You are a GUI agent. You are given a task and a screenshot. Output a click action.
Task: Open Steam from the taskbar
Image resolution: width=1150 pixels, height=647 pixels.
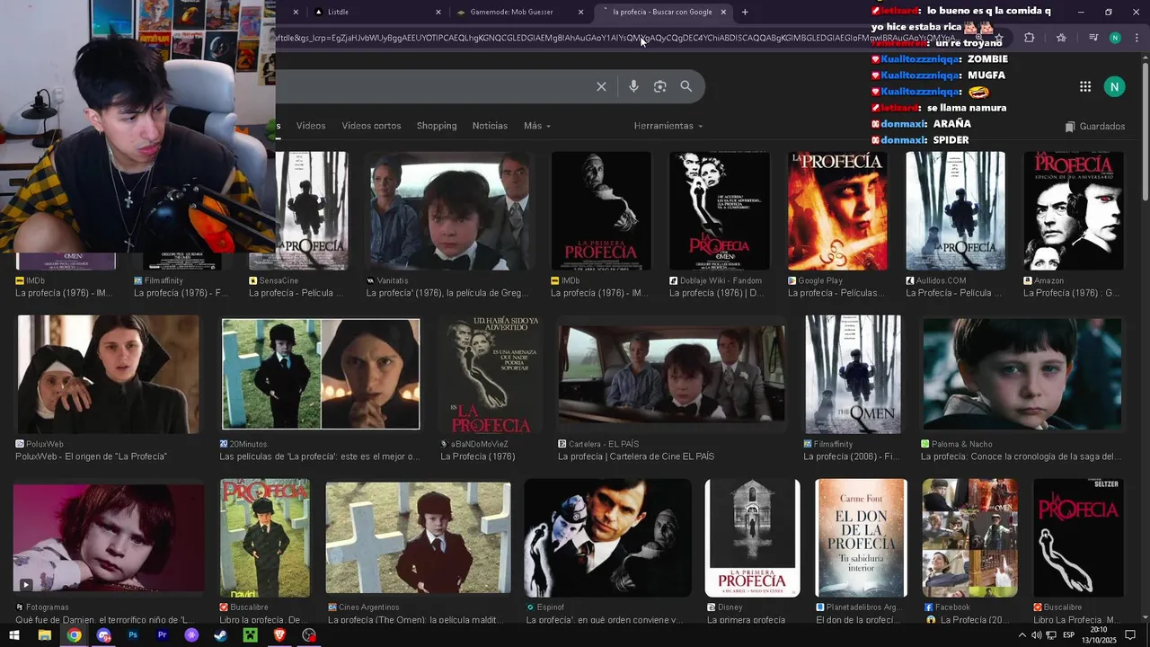point(220,635)
